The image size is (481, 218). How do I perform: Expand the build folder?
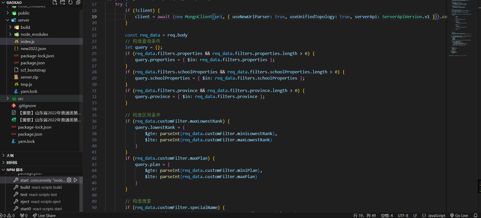(10, 27)
